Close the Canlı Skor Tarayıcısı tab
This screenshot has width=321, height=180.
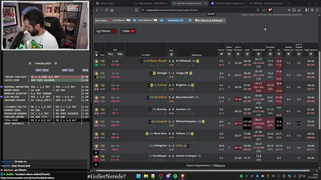point(206,3)
